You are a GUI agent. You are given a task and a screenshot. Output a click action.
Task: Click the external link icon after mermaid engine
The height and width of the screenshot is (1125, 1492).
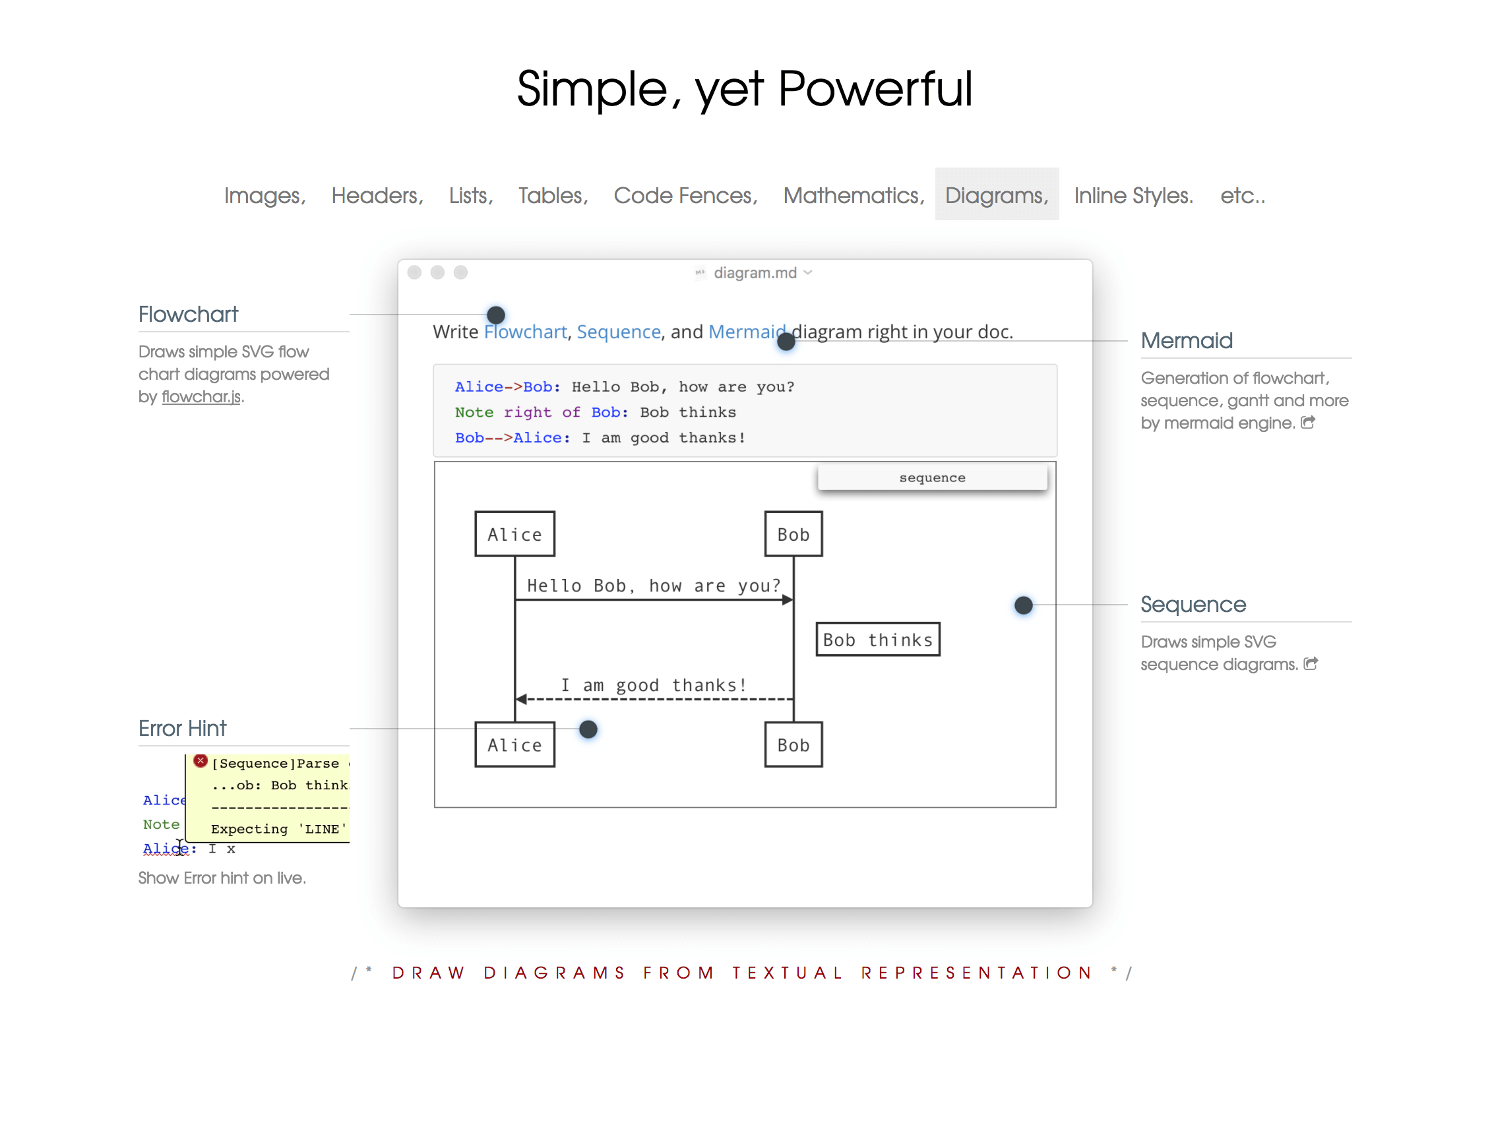point(1308,422)
